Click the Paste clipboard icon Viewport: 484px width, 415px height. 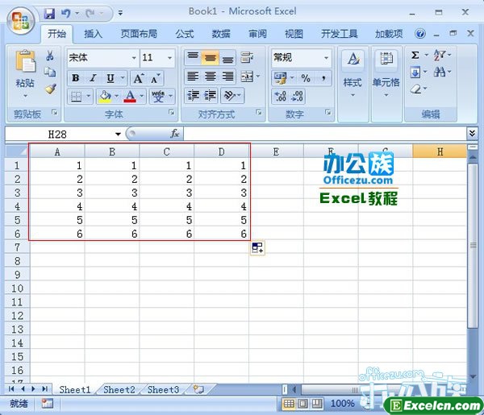pyautogui.click(x=25, y=62)
